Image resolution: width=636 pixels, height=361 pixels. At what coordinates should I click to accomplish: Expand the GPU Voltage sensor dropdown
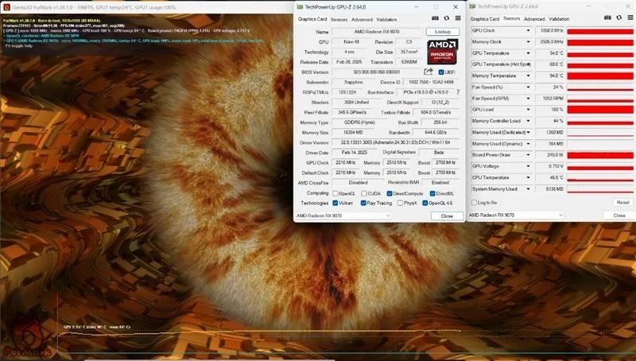tap(528, 166)
